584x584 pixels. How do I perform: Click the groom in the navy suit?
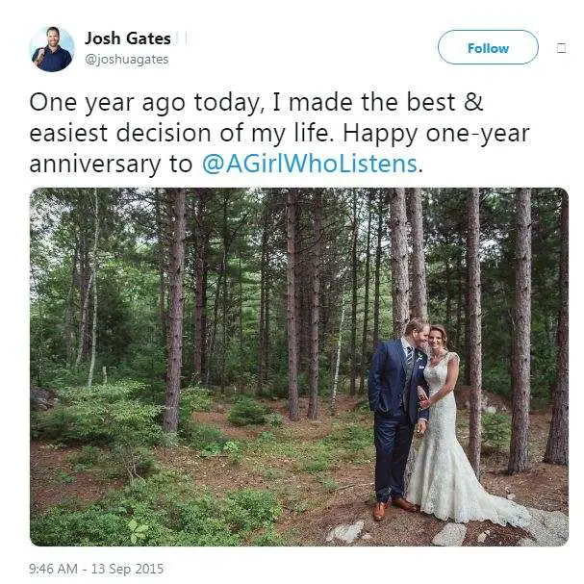click(396, 418)
